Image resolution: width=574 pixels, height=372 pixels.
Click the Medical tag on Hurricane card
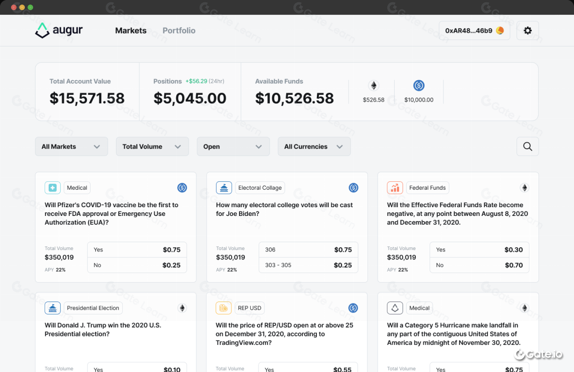[419, 308]
